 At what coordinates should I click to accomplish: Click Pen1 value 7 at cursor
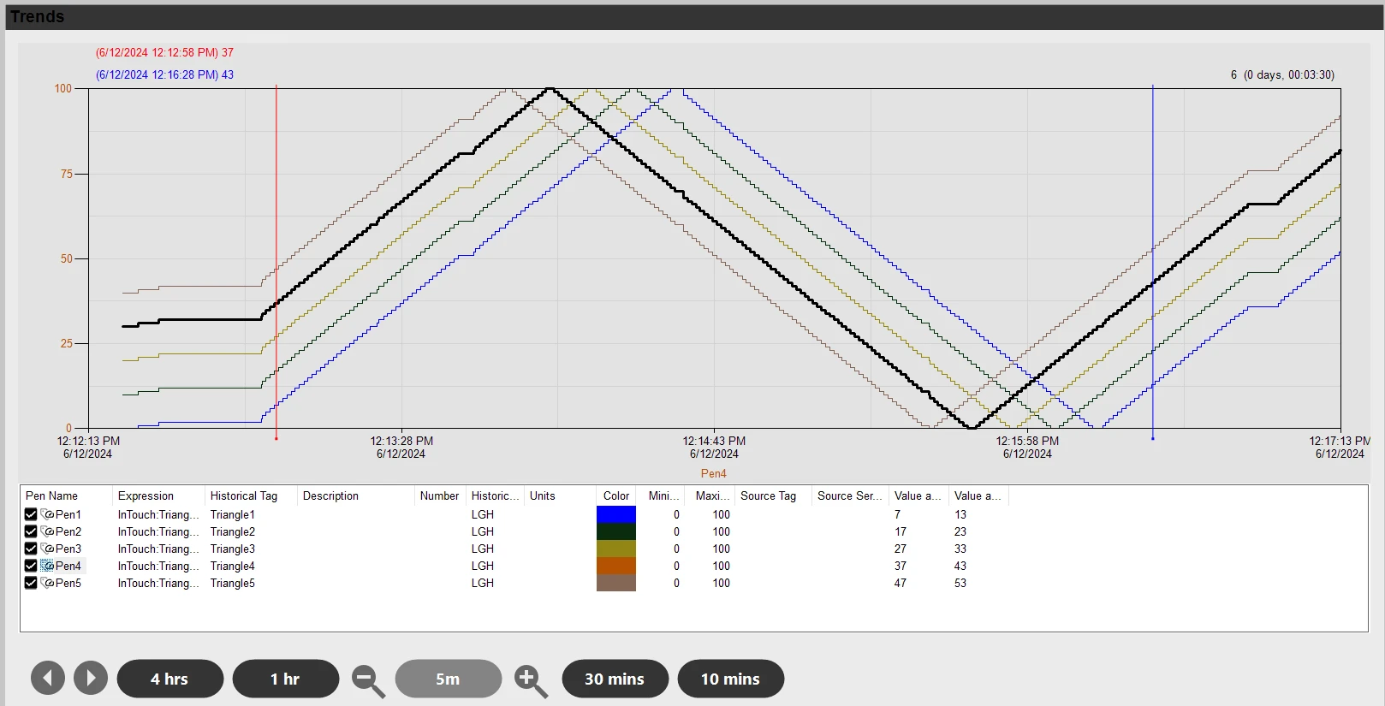897,514
